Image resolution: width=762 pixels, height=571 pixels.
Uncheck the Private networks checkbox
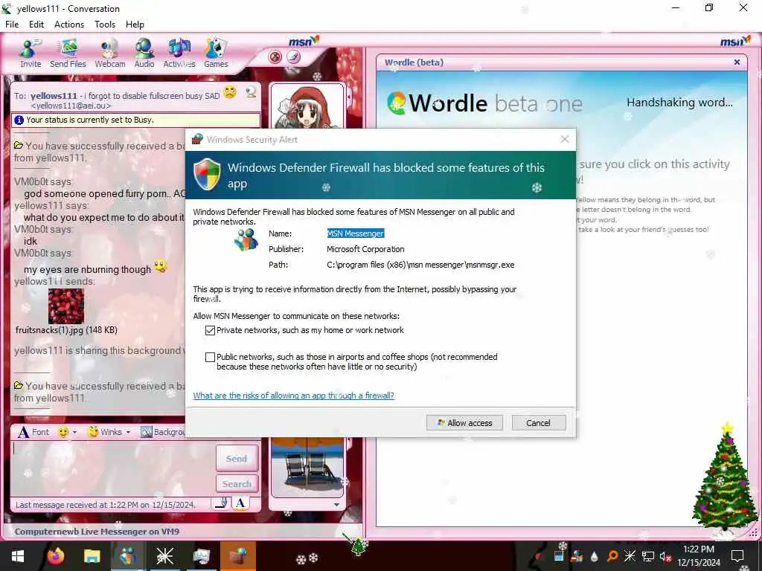click(210, 331)
